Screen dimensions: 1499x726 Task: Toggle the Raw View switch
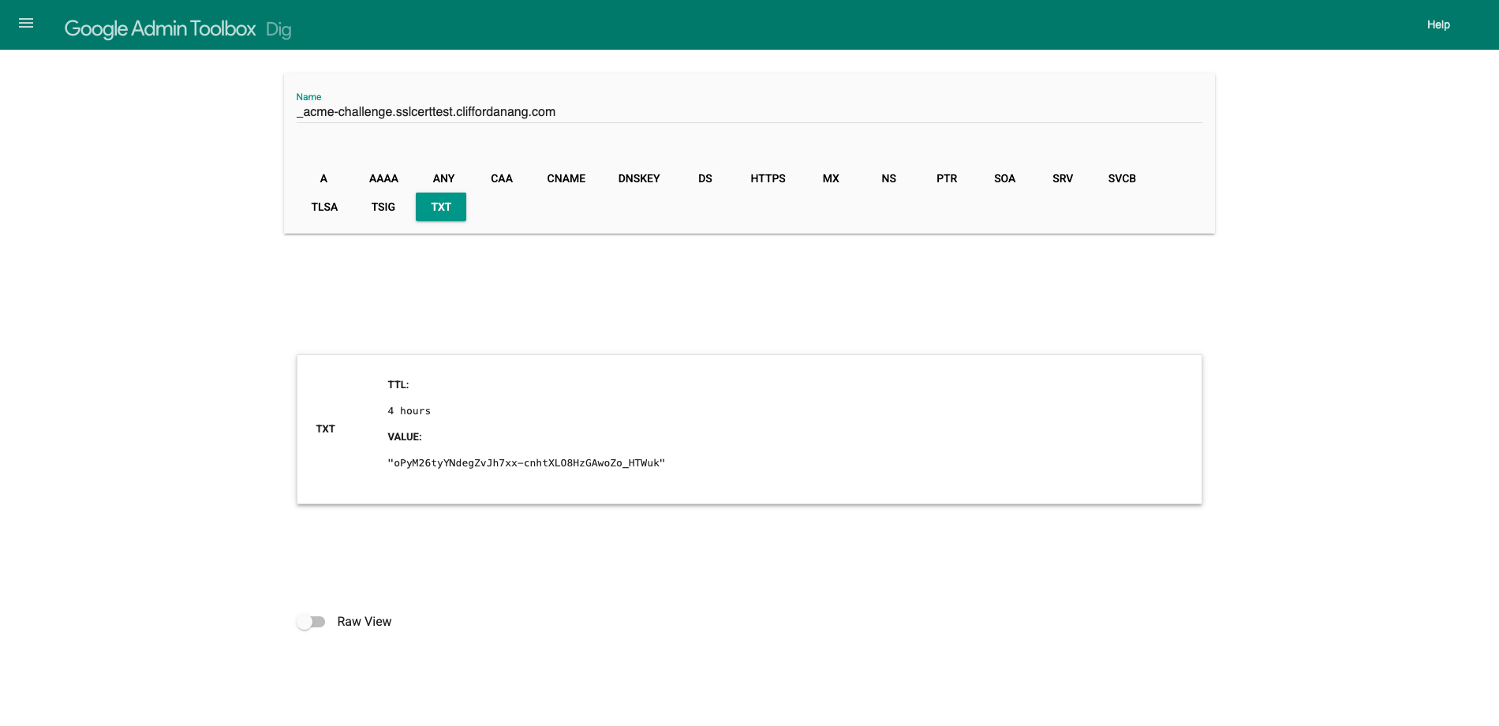311,622
